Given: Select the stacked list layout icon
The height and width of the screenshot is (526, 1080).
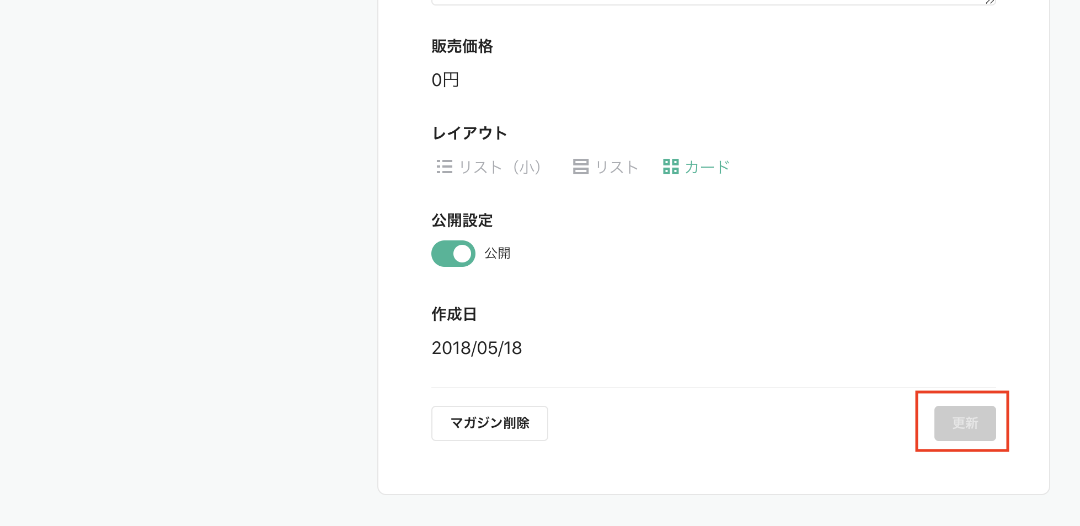Looking at the screenshot, I should (x=581, y=167).
